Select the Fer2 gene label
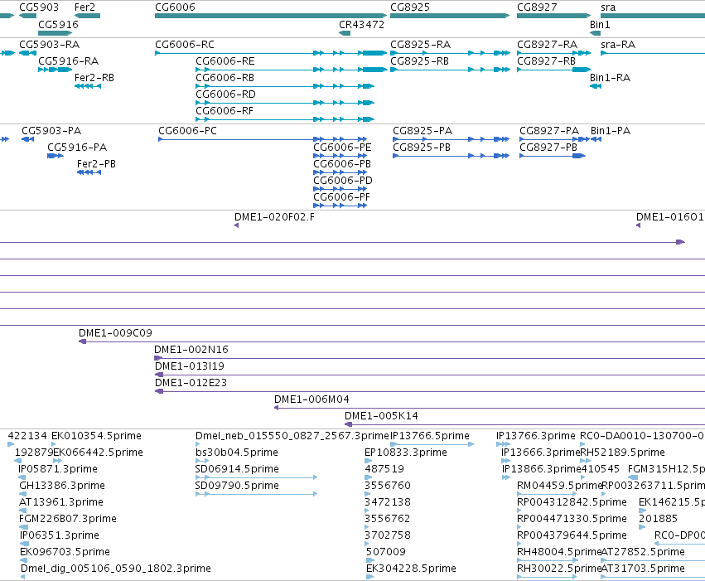This screenshot has height=581, width=705. pos(85,7)
